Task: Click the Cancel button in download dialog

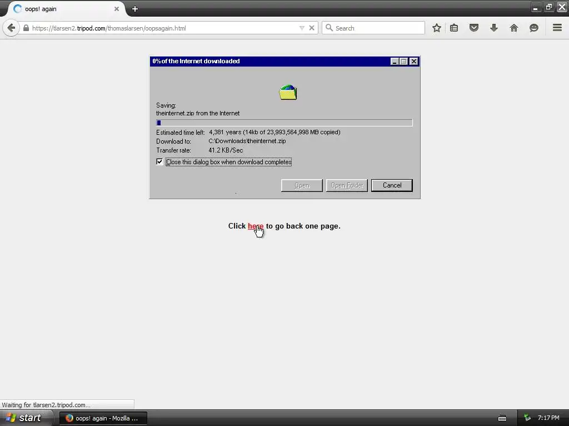Action: click(x=392, y=185)
